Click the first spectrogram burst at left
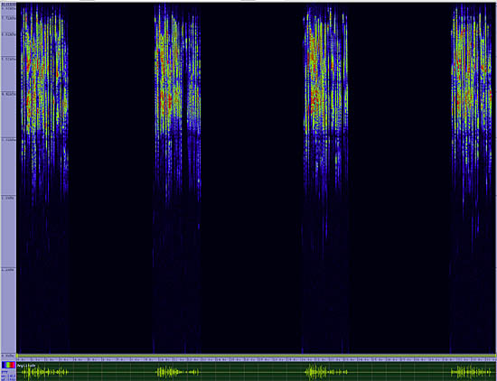This screenshot has height=381, width=497. point(44,105)
